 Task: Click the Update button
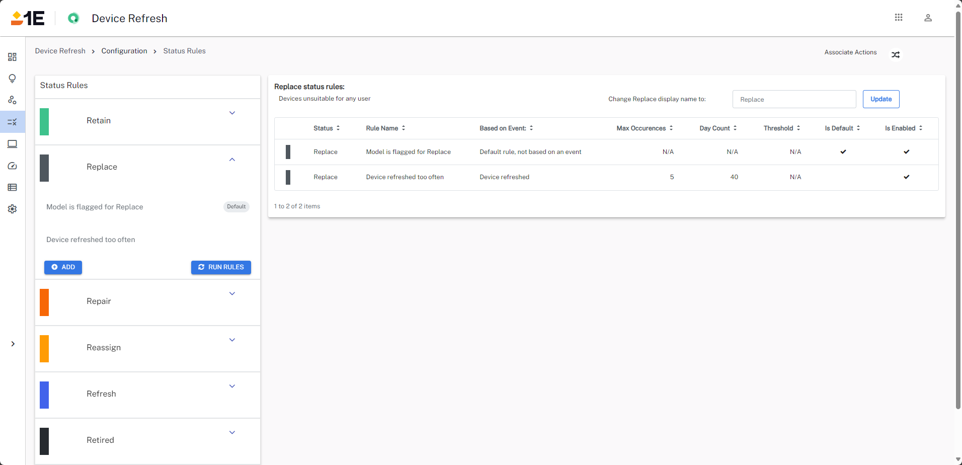tap(881, 99)
